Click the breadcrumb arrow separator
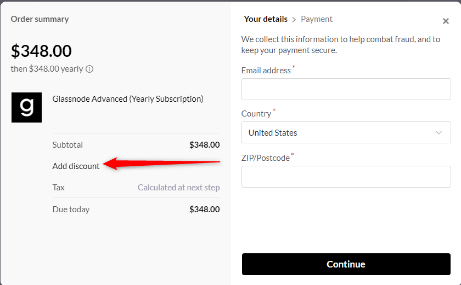Viewport: 461px width, 285px height. point(294,20)
